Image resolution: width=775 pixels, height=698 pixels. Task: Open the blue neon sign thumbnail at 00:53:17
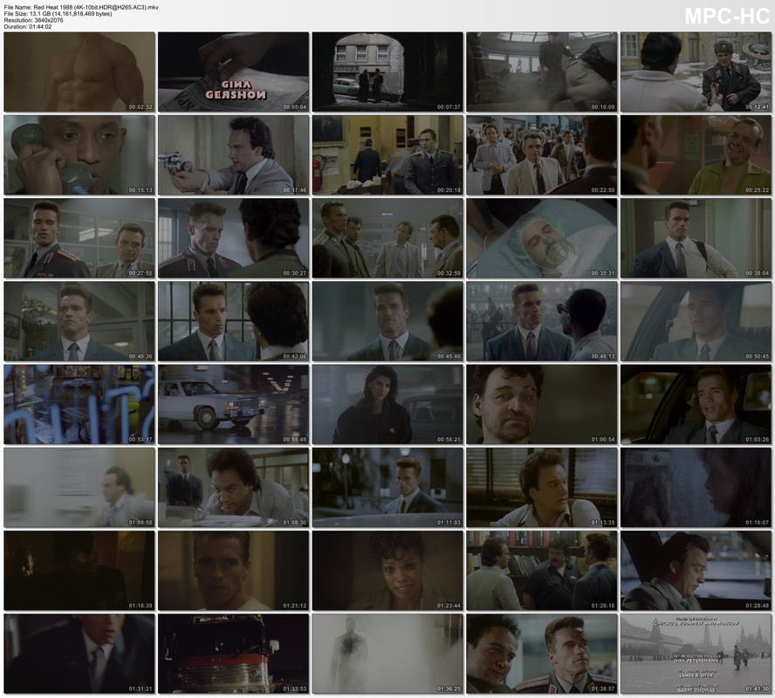pyautogui.click(x=79, y=404)
